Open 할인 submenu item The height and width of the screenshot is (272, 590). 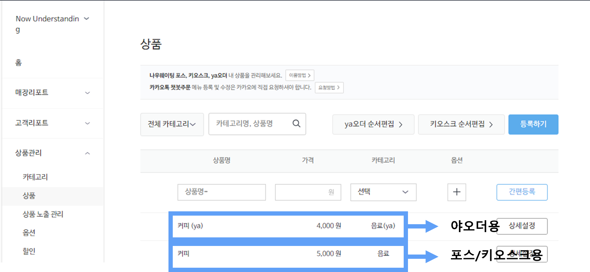29,251
